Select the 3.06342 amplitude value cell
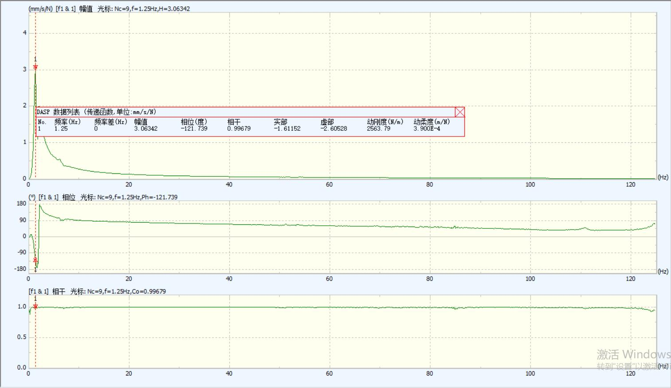 (145, 129)
